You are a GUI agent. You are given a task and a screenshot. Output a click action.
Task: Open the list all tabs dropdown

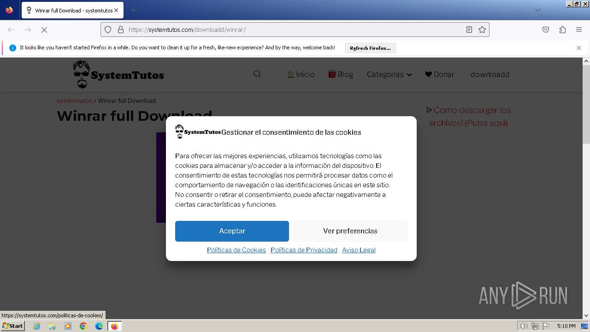tap(537, 10)
